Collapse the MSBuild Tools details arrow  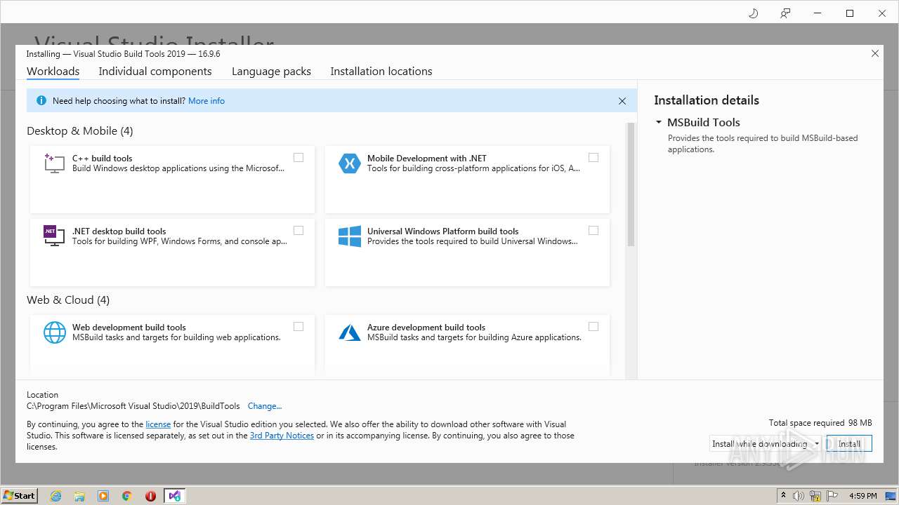(659, 122)
